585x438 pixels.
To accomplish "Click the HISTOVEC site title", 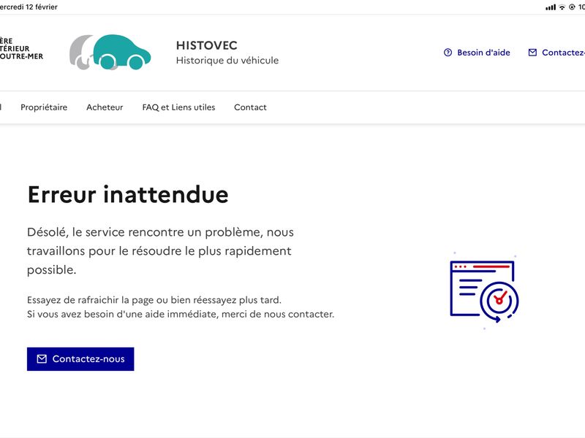I will click(206, 45).
